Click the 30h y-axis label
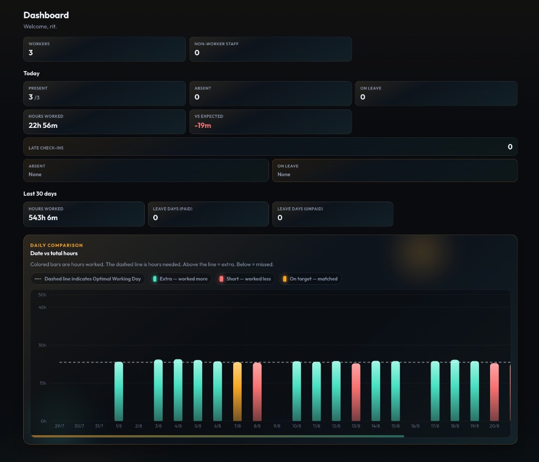539x462 pixels. (42, 345)
